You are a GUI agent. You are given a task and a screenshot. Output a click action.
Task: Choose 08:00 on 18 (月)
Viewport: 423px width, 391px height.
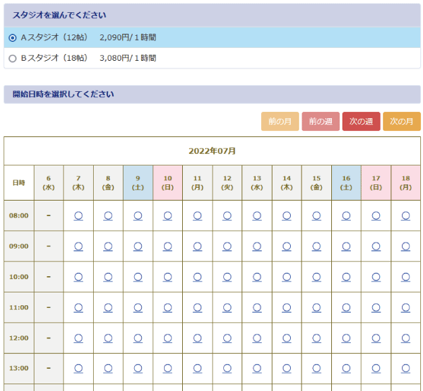(x=405, y=215)
